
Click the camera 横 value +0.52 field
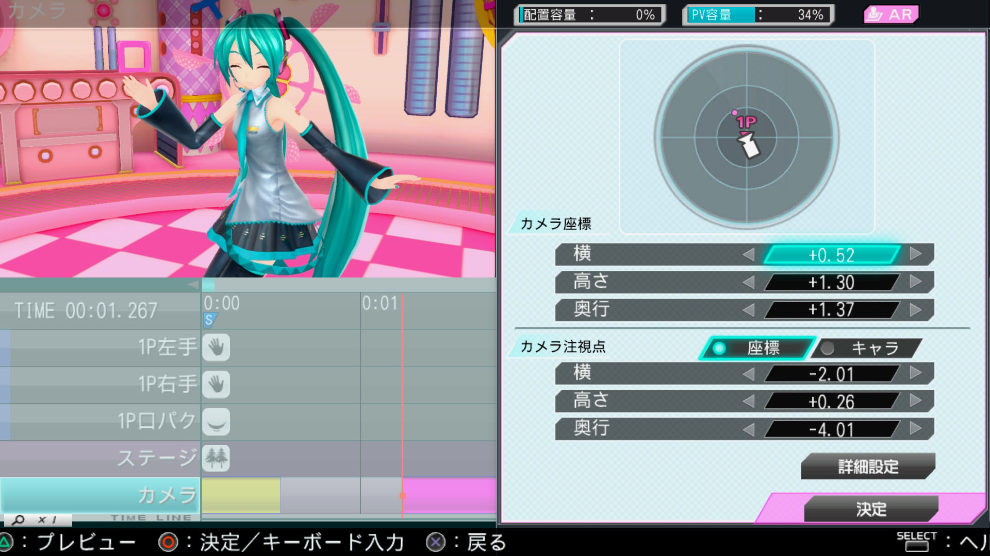(831, 255)
